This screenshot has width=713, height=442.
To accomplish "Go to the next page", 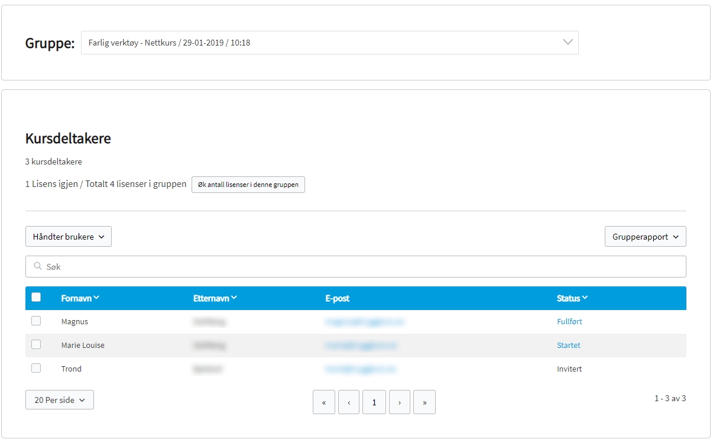I will click(x=400, y=402).
